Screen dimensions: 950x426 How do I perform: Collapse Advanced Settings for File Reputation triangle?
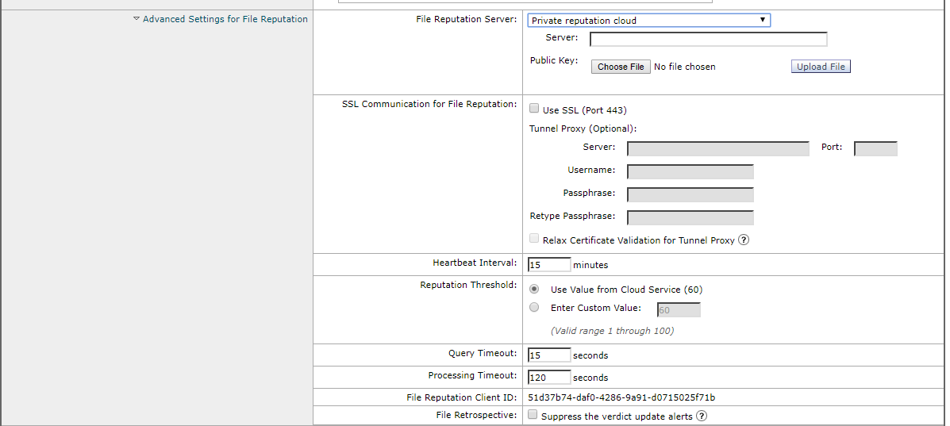pos(137,19)
